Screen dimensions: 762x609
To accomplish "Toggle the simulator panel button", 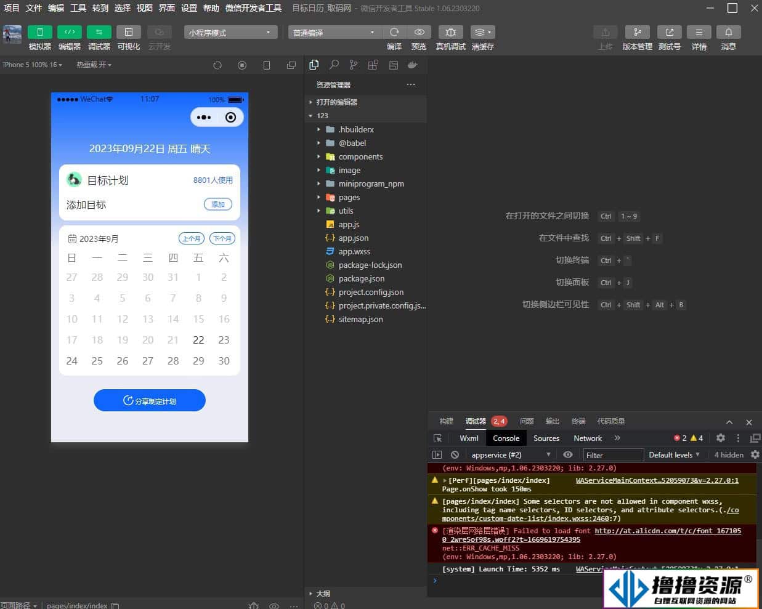I will tap(40, 32).
